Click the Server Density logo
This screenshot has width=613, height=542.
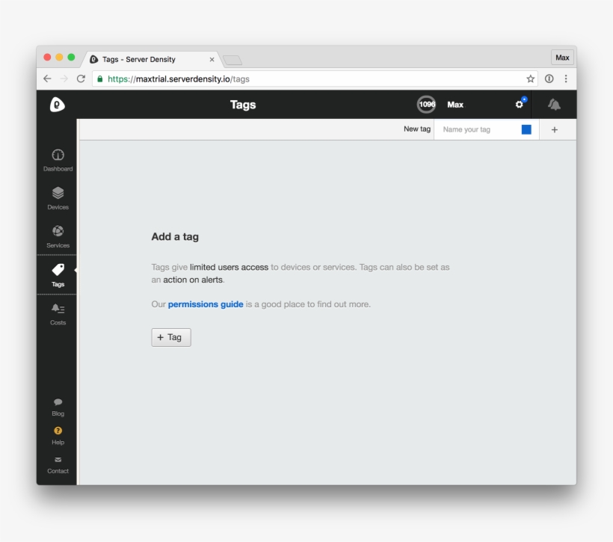click(57, 104)
